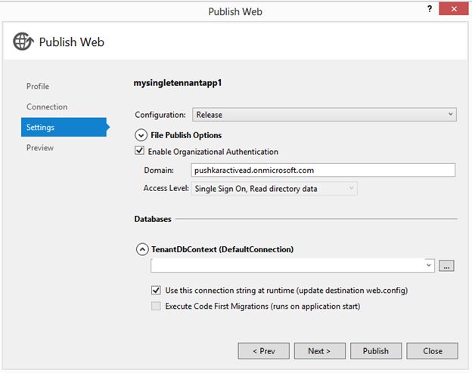Click the Next button

point(319,351)
